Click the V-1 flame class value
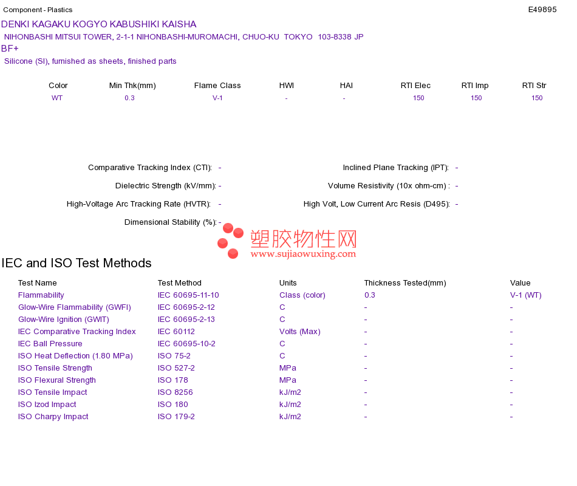The image size is (577, 486). pyautogui.click(x=217, y=98)
